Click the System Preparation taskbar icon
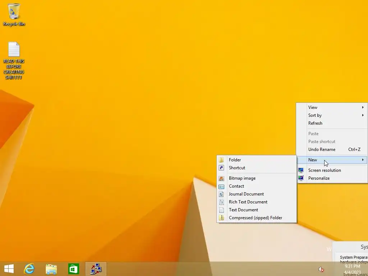This screenshot has height=276, width=368. (x=96, y=269)
